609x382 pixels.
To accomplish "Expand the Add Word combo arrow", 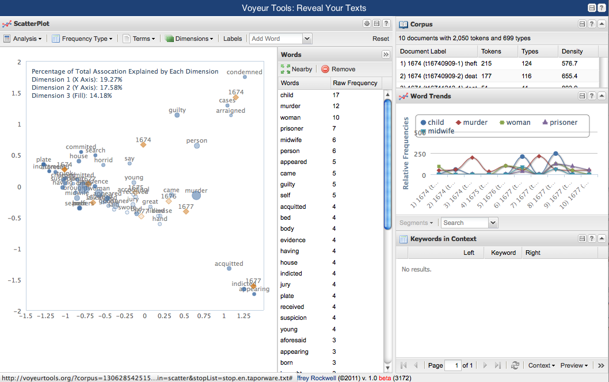I will 307,39.
